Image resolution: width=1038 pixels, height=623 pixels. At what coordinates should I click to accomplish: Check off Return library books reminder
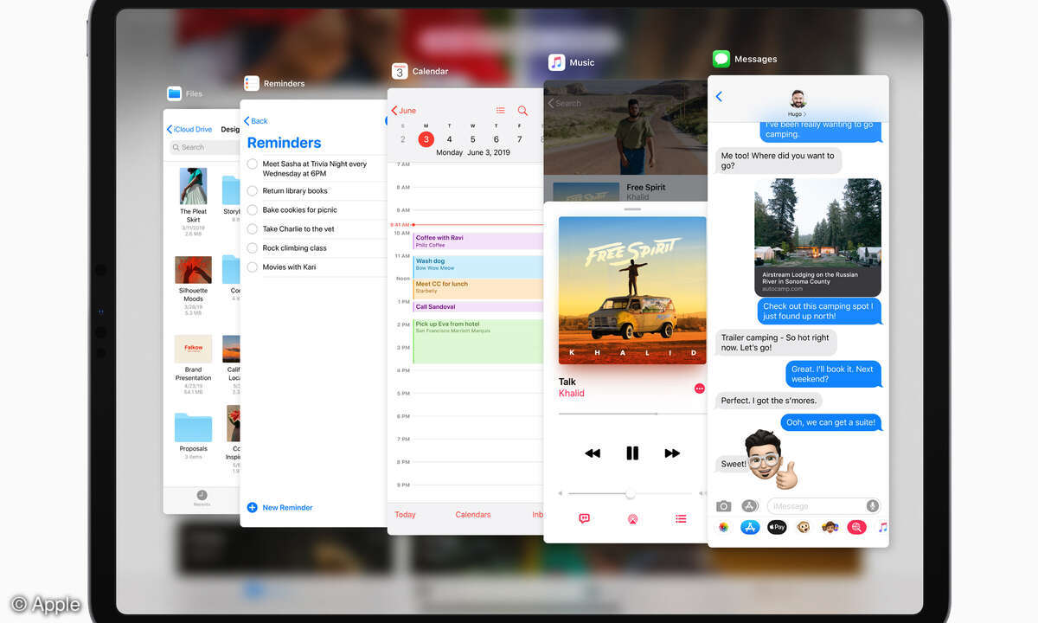[x=253, y=191]
